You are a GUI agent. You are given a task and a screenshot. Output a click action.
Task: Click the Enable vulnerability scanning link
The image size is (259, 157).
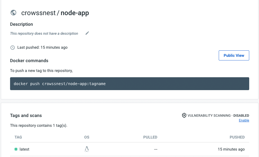(x=244, y=120)
